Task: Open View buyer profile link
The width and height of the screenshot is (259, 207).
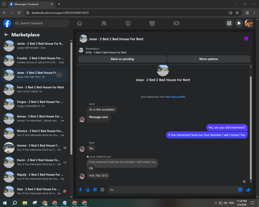Action: tap(175, 97)
